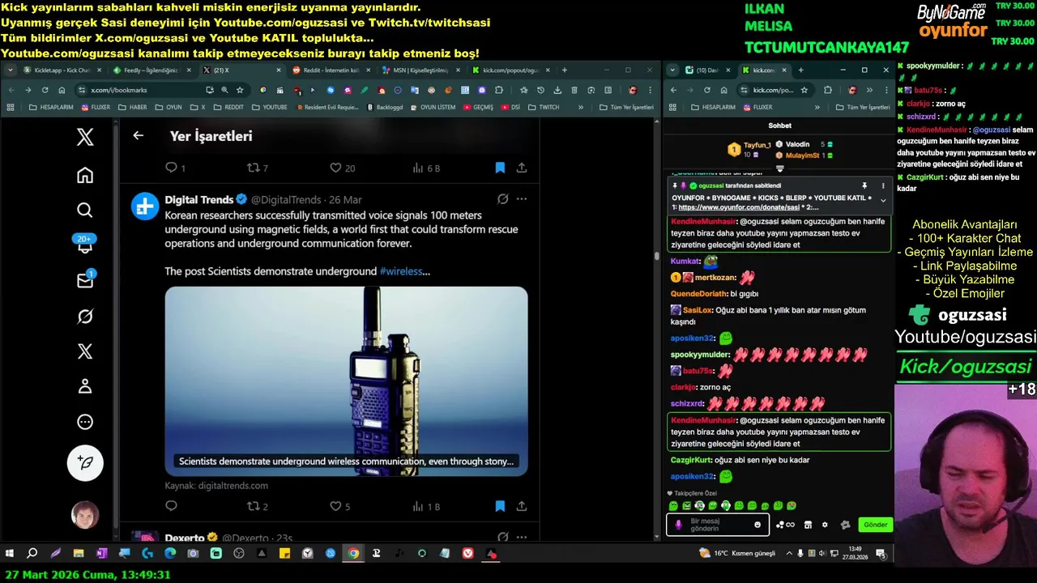Open the #wireless hashtag link
Screen dimensions: 1037x583
click(x=401, y=271)
